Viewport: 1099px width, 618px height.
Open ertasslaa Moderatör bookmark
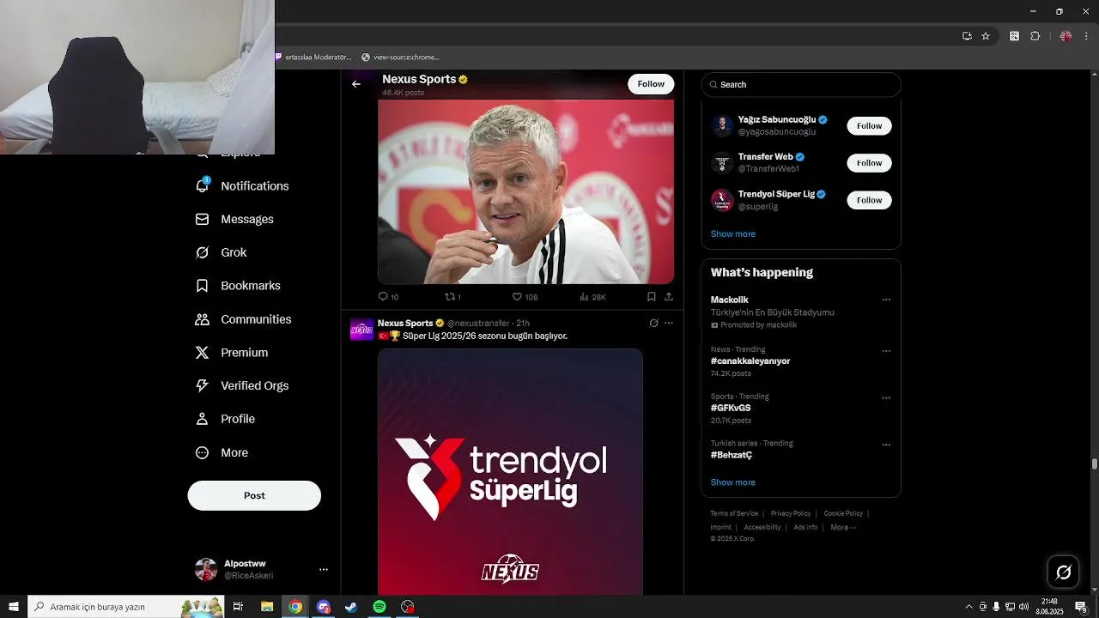pyautogui.click(x=313, y=57)
